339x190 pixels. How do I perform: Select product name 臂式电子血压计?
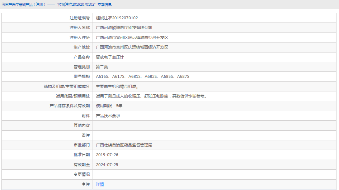point(110,57)
